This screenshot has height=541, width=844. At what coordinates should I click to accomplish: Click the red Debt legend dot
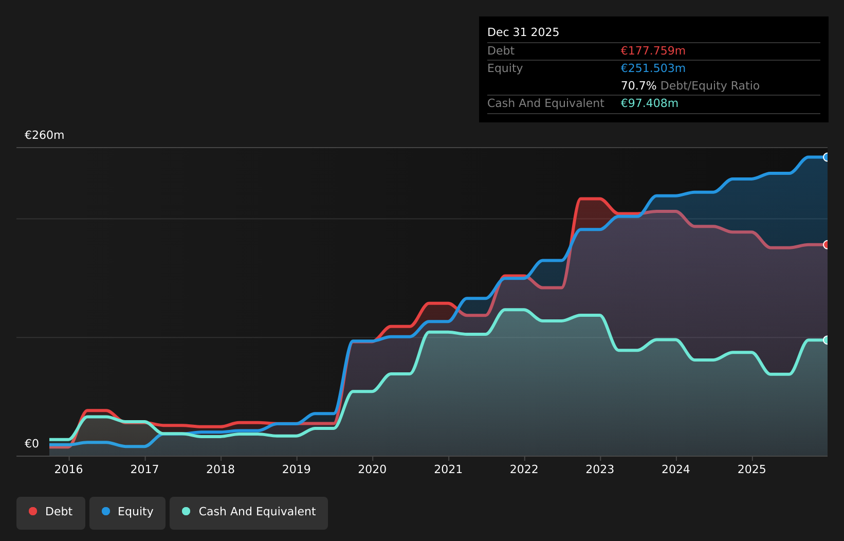(x=33, y=511)
